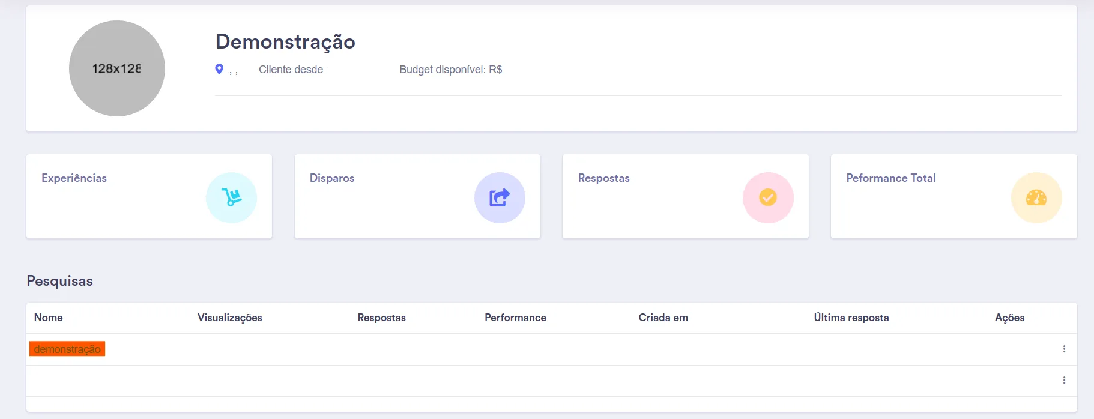The height and width of the screenshot is (419, 1094).
Task: Click the Nome column header
Action: pyautogui.click(x=49, y=318)
